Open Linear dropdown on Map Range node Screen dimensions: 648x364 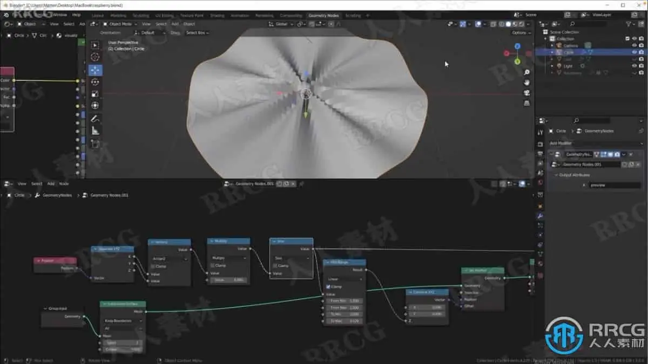(x=345, y=279)
